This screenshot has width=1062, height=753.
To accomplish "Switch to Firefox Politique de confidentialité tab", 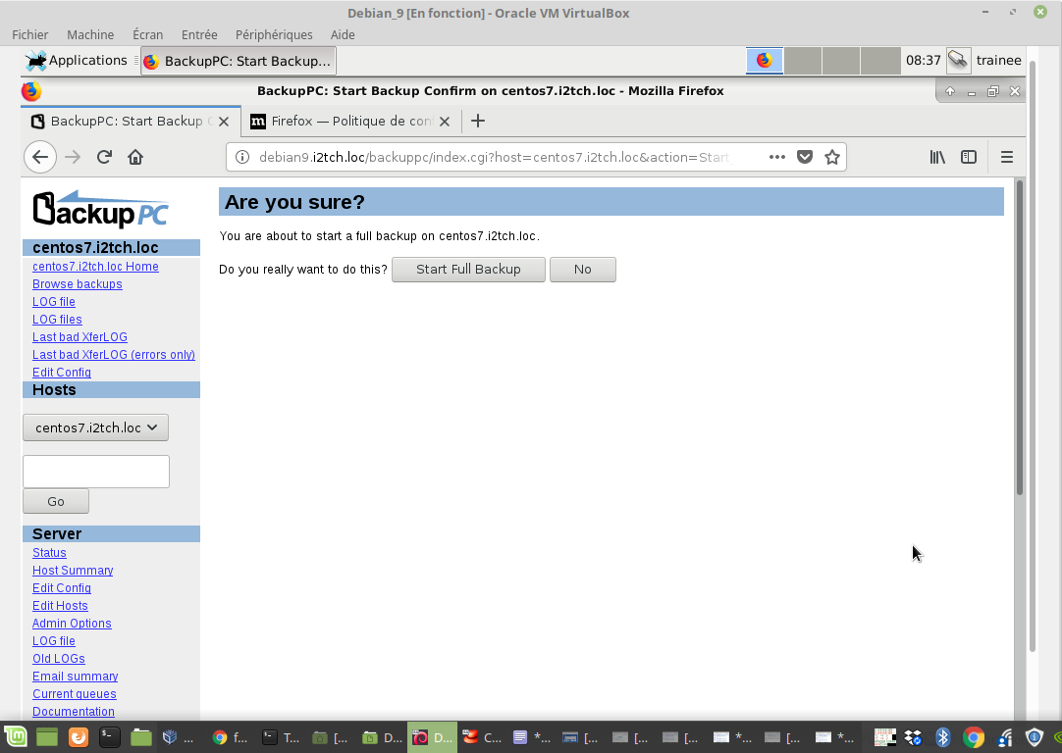I will 348,122.
